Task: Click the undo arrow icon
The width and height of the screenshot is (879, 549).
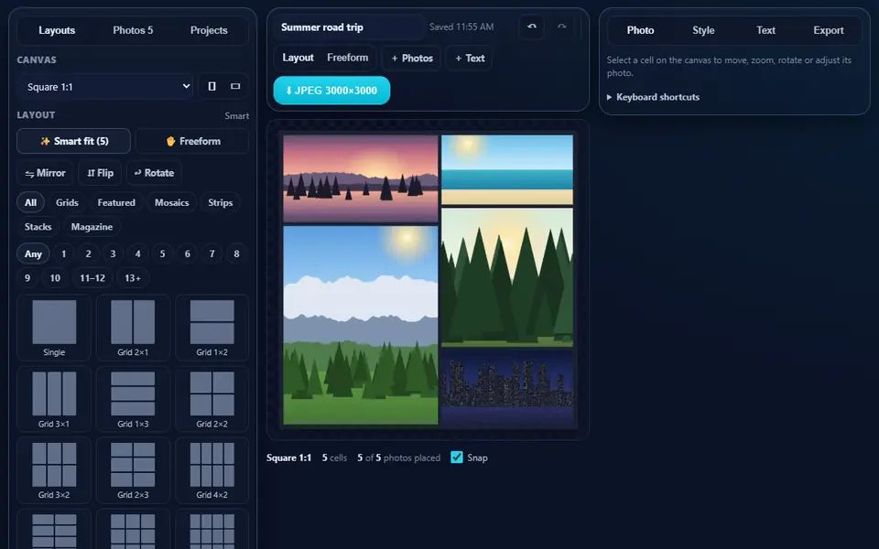Action: coord(531,27)
